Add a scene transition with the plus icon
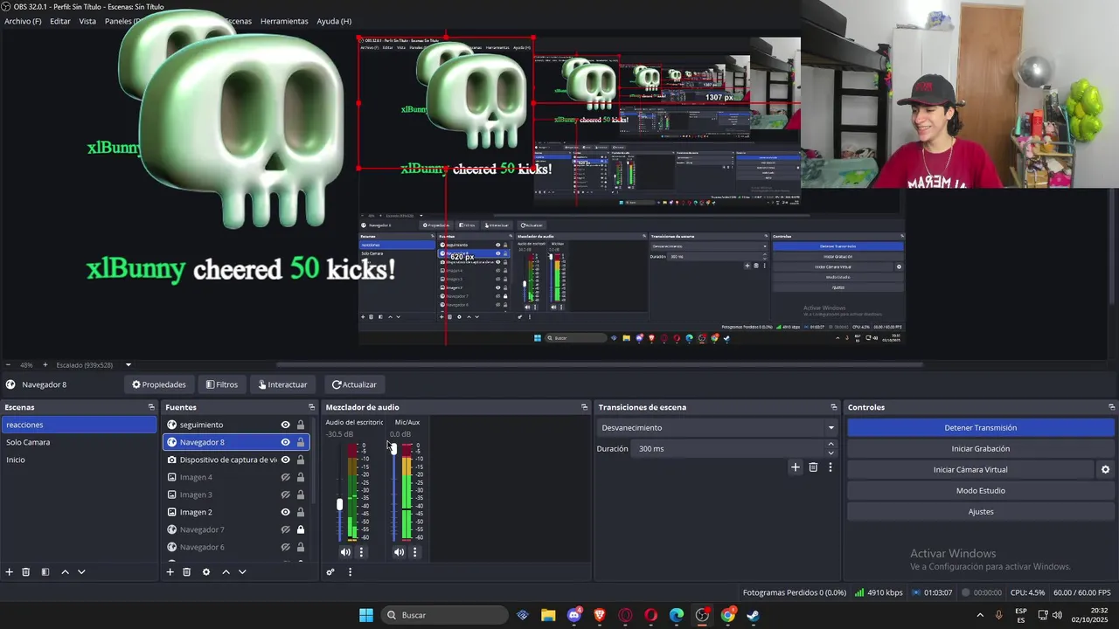This screenshot has width=1119, height=629. click(796, 467)
